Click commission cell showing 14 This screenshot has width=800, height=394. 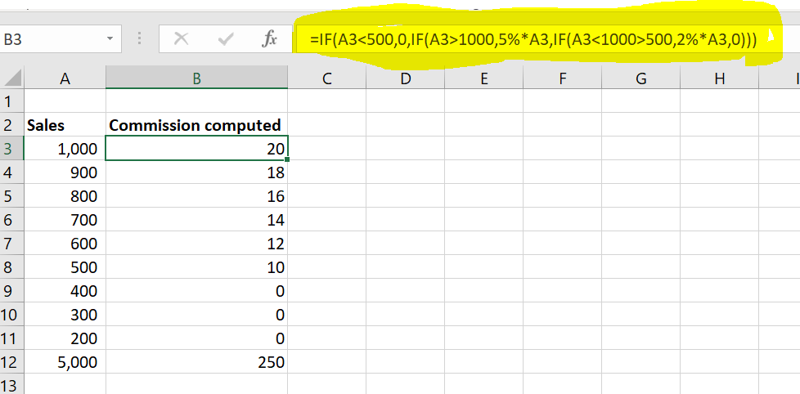click(x=196, y=220)
